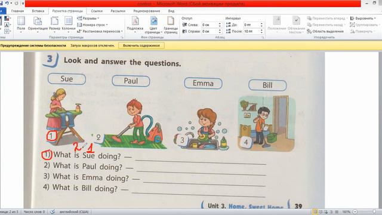The width and height of the screenshot is (382, 215).
Task: Click Переместить назад
Action: (x=326, y=25)
